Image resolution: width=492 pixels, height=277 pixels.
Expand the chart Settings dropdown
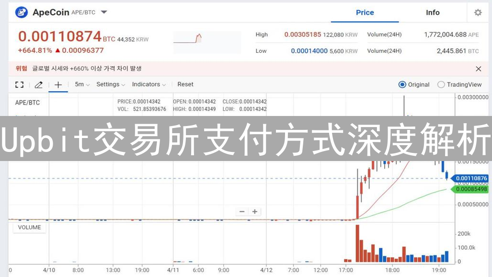111,84
